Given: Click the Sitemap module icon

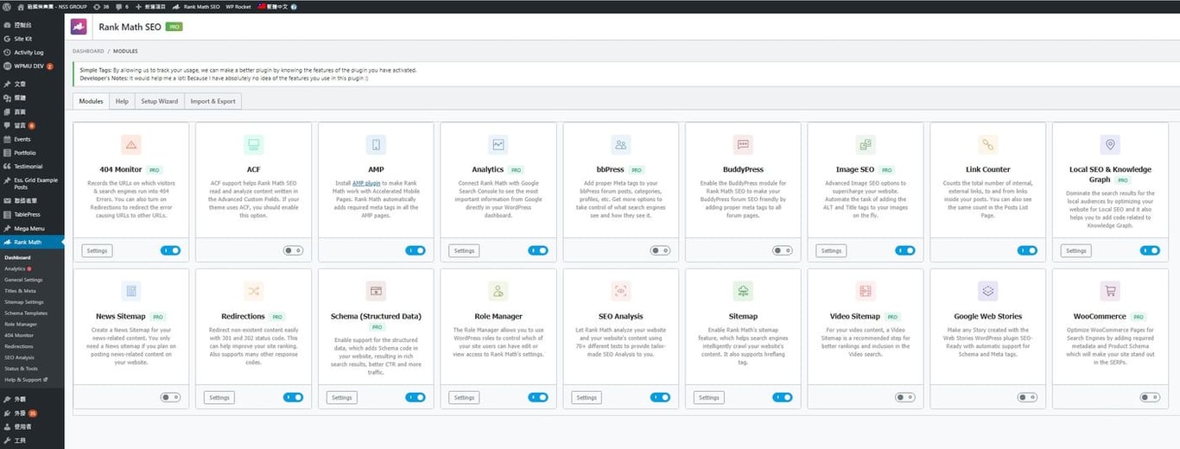Looking at the screenshot, I should (743, 291).
